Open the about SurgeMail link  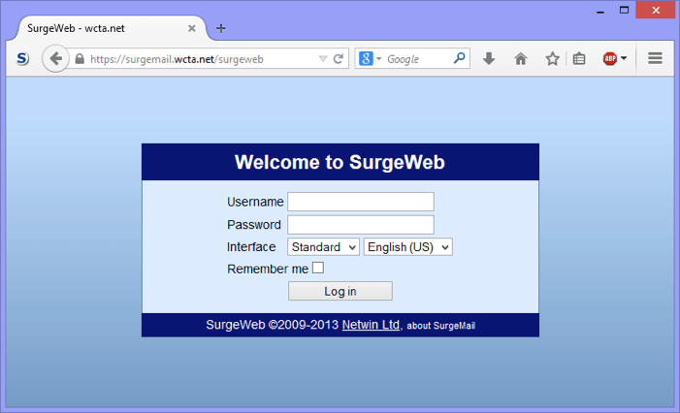point(441,326)
